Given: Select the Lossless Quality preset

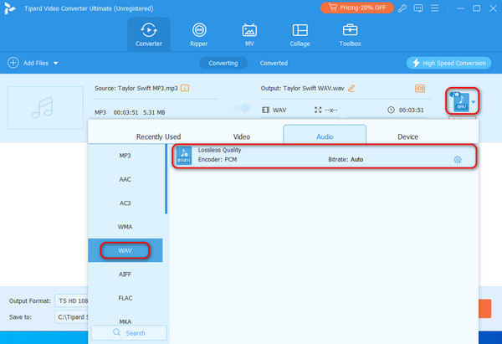Looking at the screenshot, I should (x=324, y=156).
